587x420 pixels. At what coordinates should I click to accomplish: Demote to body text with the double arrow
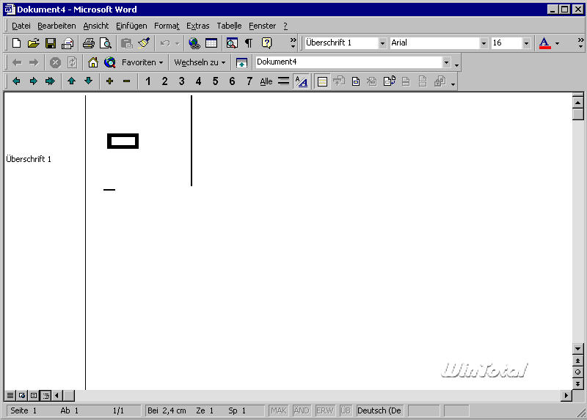pyautogui.click(x=50, y=81)
